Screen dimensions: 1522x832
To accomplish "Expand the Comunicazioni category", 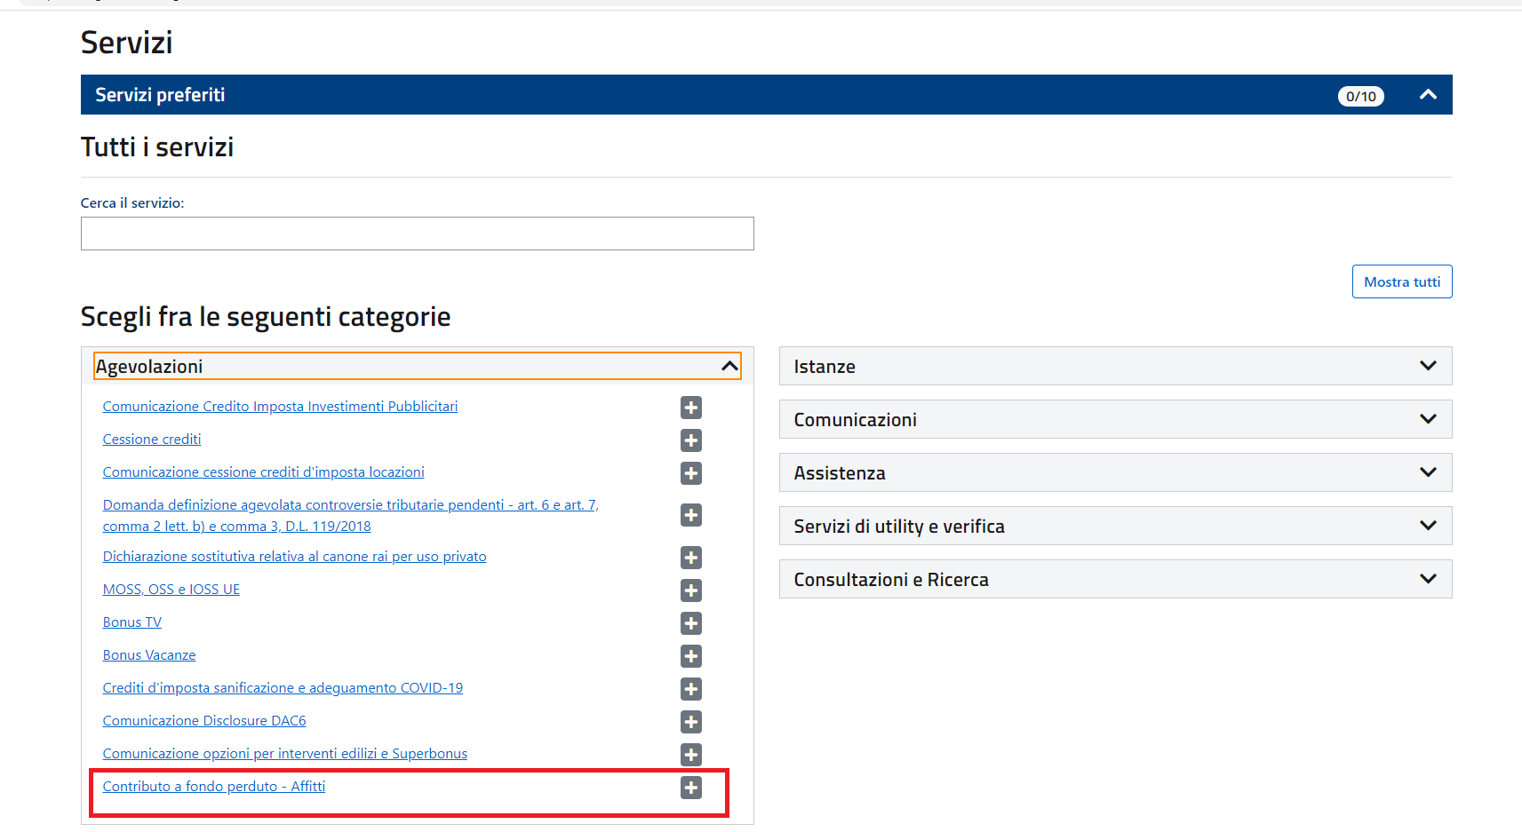I will 1115,419.
